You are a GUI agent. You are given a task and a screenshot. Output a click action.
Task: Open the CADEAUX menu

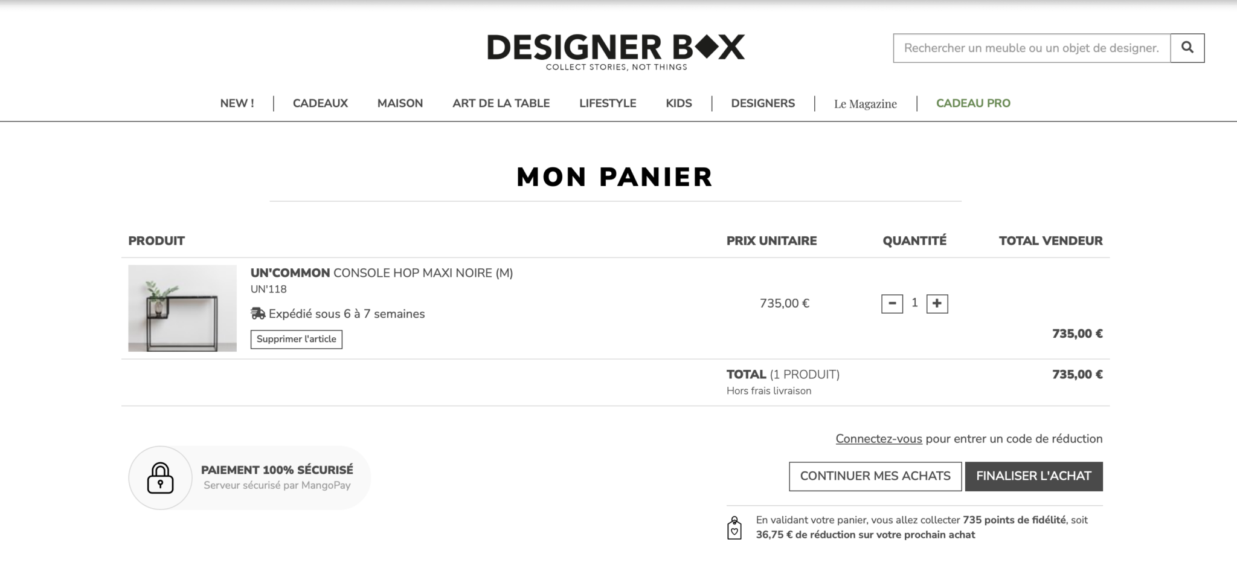point(320,103)
